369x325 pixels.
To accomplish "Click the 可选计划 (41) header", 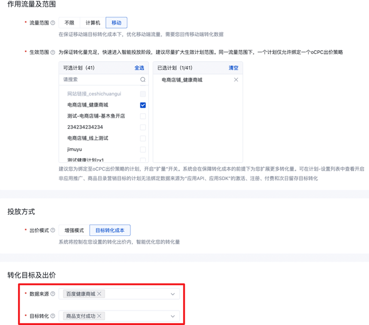I will [79, 68].
